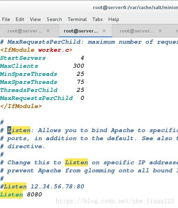
Task: Click the window title root@server6 path
Action: point(136,8)
